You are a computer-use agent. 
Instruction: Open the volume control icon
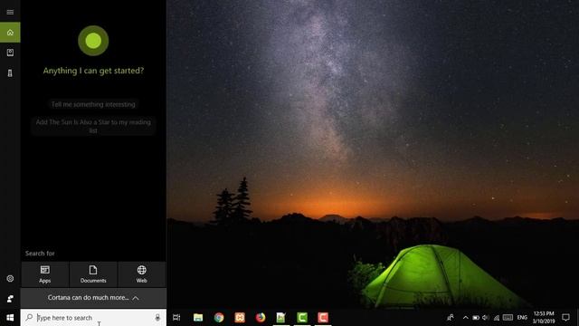[x=486, y=318]
